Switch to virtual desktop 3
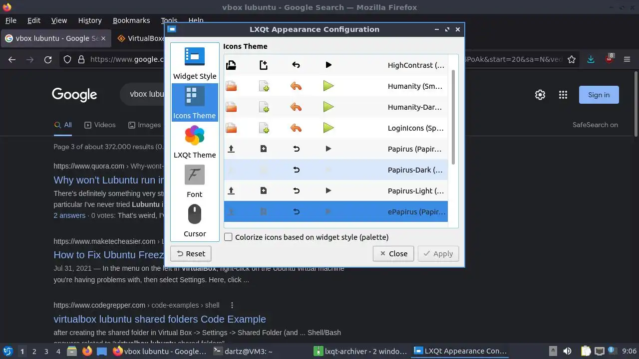 point(46,351)
